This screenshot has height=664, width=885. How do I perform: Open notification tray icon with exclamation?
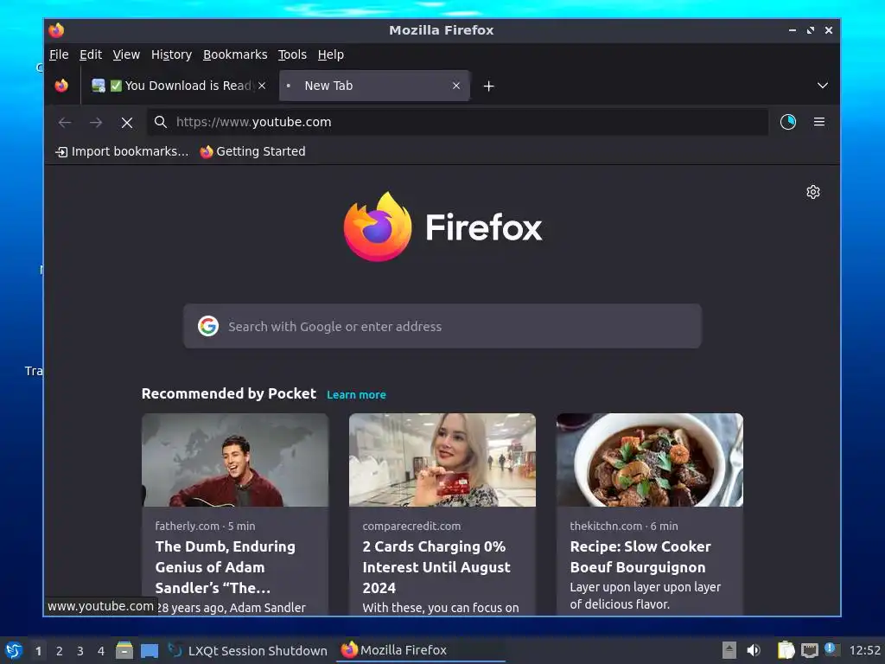click(x=831, y=649)
